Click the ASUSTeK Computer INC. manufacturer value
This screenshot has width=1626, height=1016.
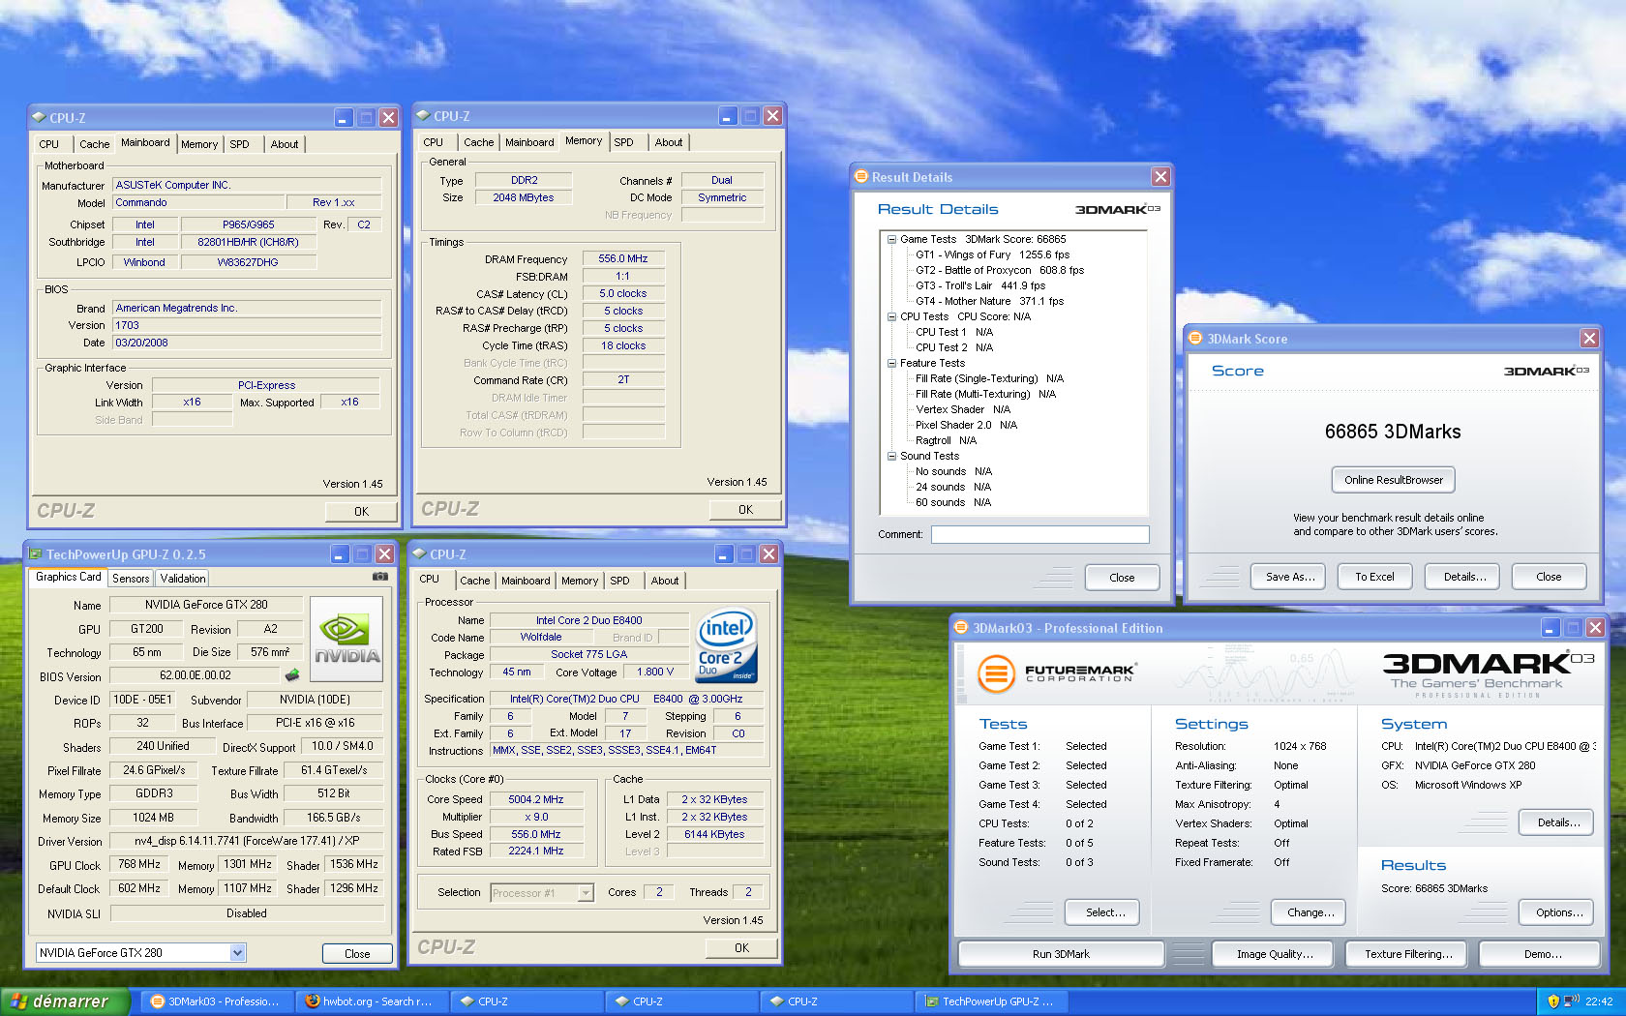(247, 185)
